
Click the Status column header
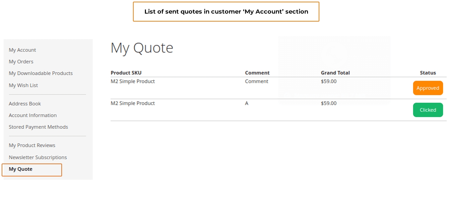pos(427,73)
